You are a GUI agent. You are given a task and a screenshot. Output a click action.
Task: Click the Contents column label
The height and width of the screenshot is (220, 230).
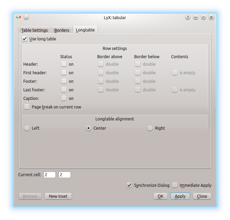180,56
